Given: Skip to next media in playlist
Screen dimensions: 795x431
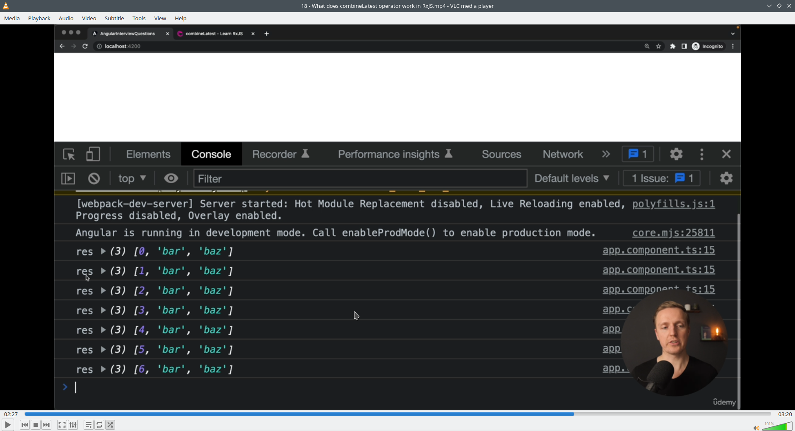Looking at the screenshot, I should 46,425.
